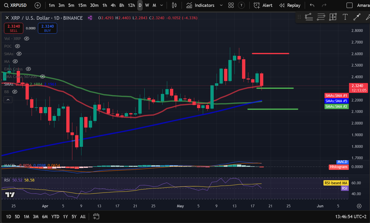Select the 1m timeframe
The image size is (370, 223).
[x=52, y=5]
